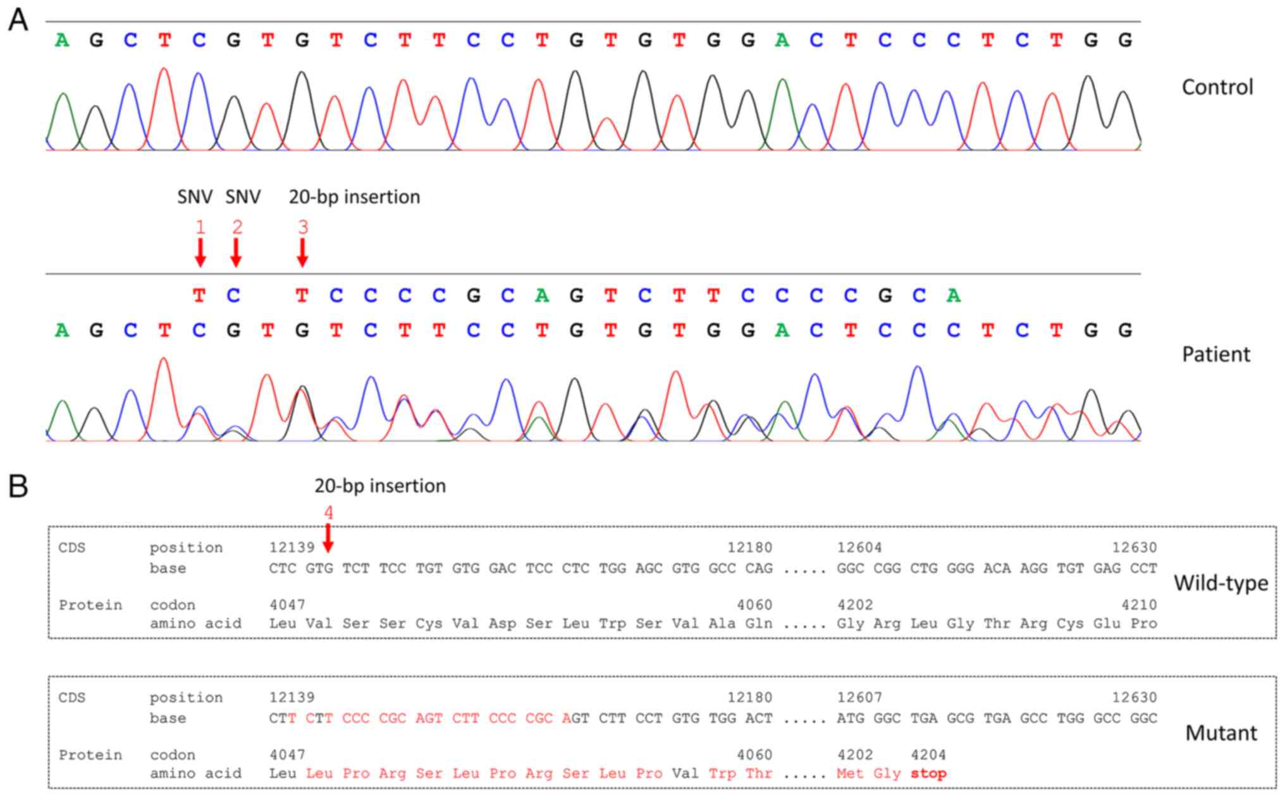
Task: Click the first SNV label
Action: pos(195,197)
